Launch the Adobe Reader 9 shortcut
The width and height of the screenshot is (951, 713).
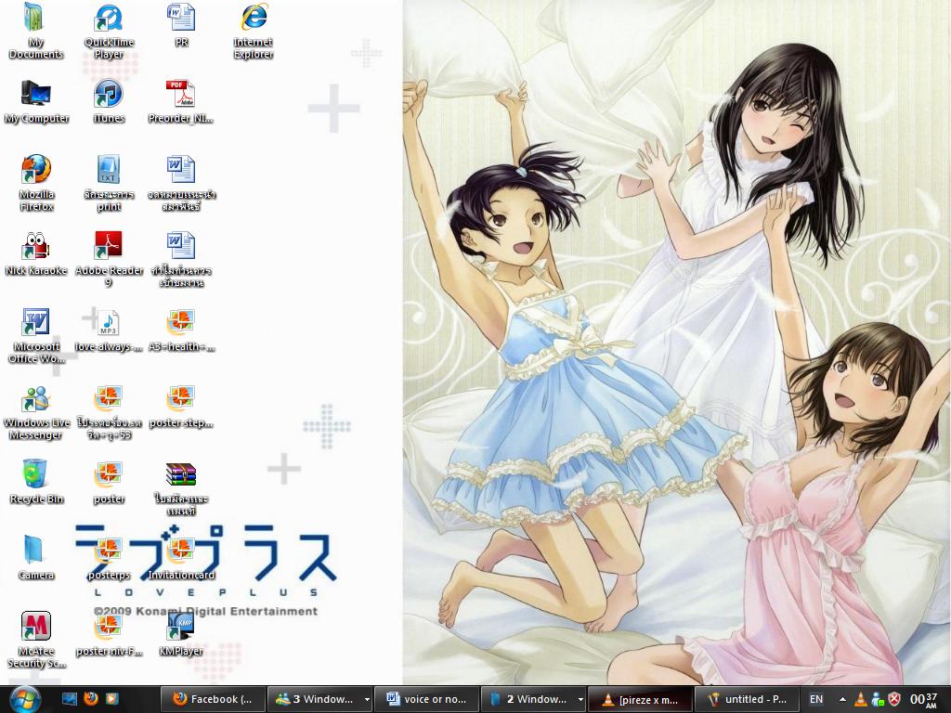click(109, 259)
